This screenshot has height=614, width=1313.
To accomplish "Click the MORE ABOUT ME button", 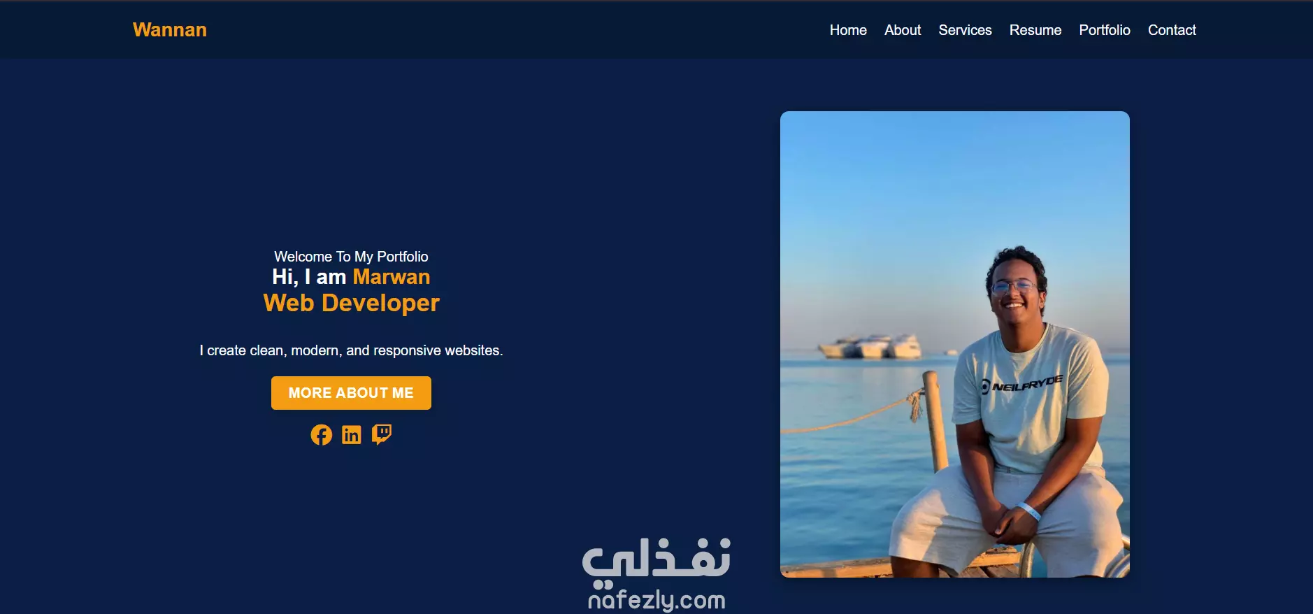I will point(351,393).
